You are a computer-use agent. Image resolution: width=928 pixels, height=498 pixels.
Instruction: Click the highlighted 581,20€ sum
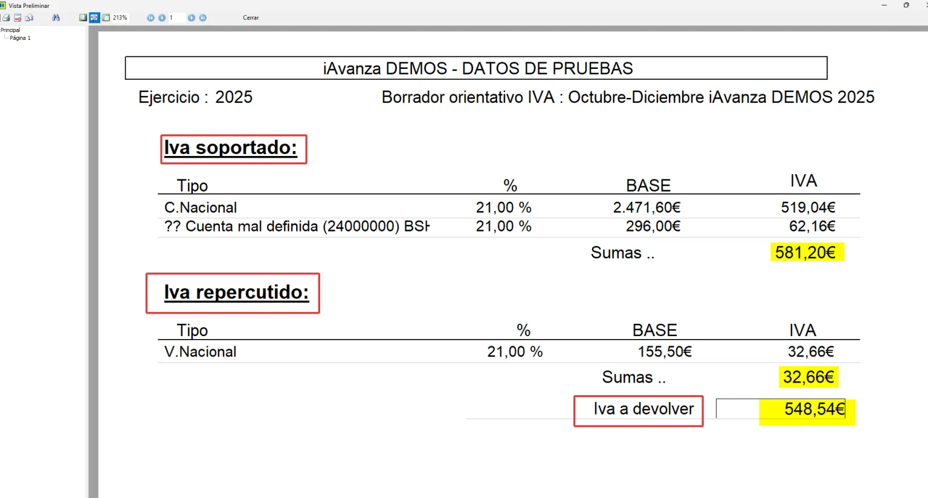tap(806, 253)
